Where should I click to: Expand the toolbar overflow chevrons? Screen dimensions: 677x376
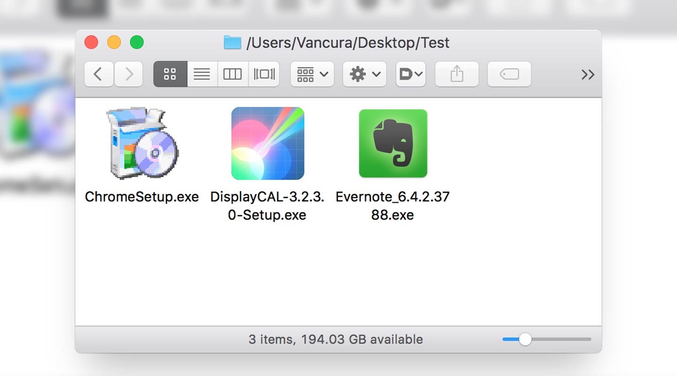tap(588, 75)
